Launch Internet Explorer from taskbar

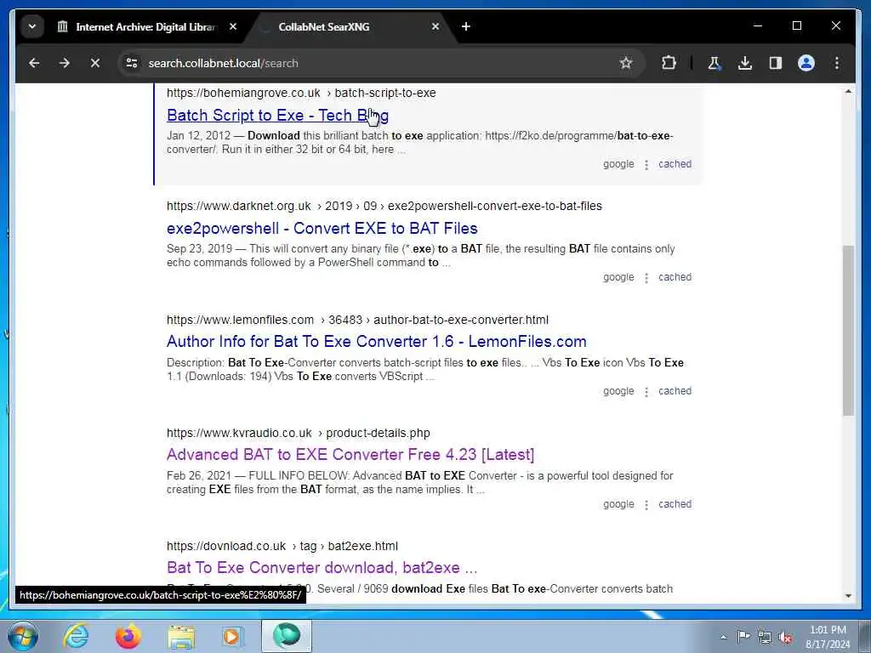[x=76, y=636]
